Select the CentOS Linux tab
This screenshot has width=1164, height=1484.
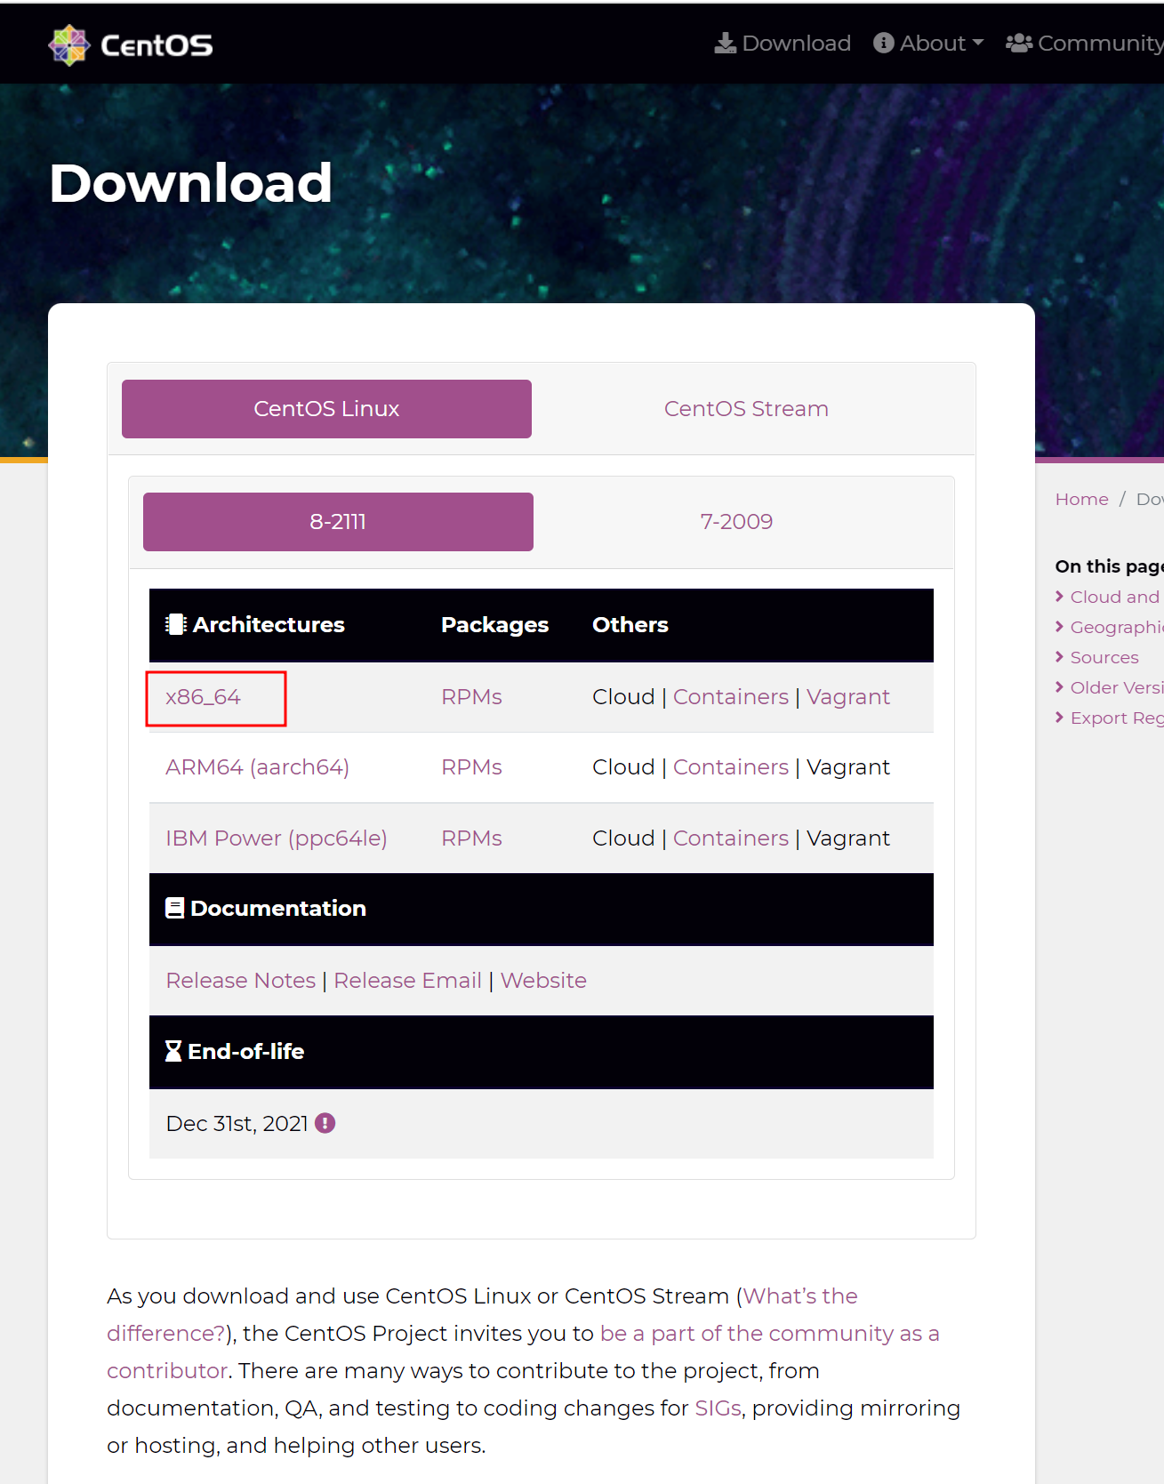(326, 409)
